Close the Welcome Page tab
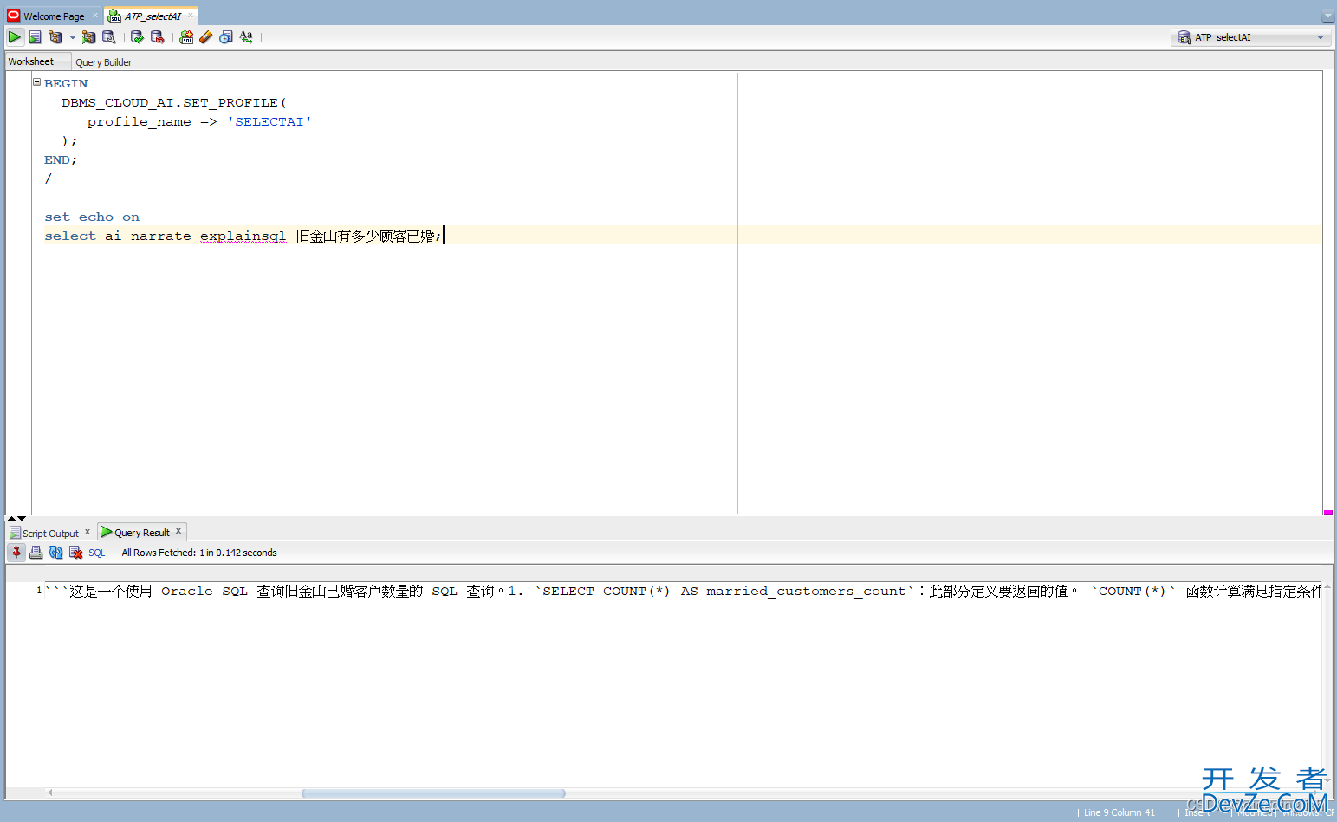Screen dimensions: 1337x822 95,16
